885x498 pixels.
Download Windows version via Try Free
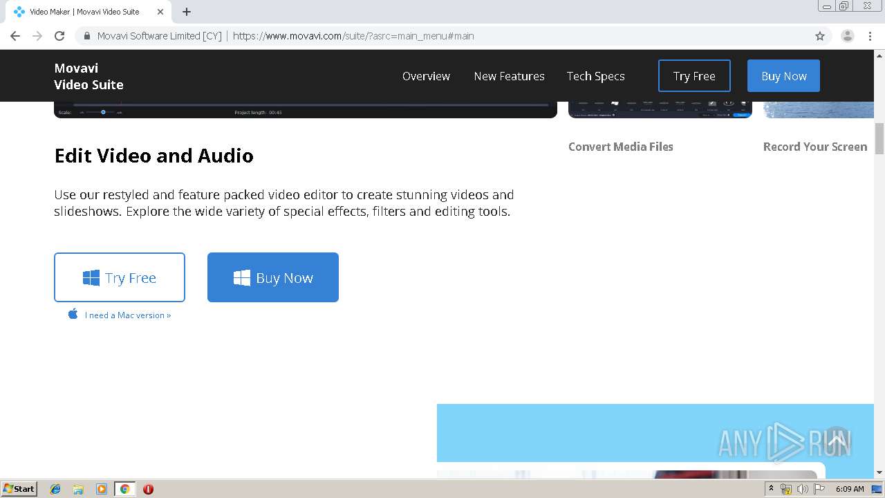[120, 277]
